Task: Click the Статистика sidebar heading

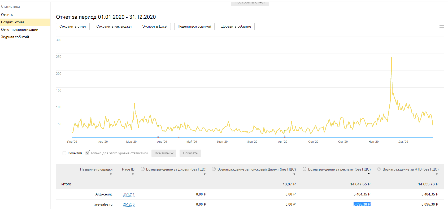Action: 10,7
